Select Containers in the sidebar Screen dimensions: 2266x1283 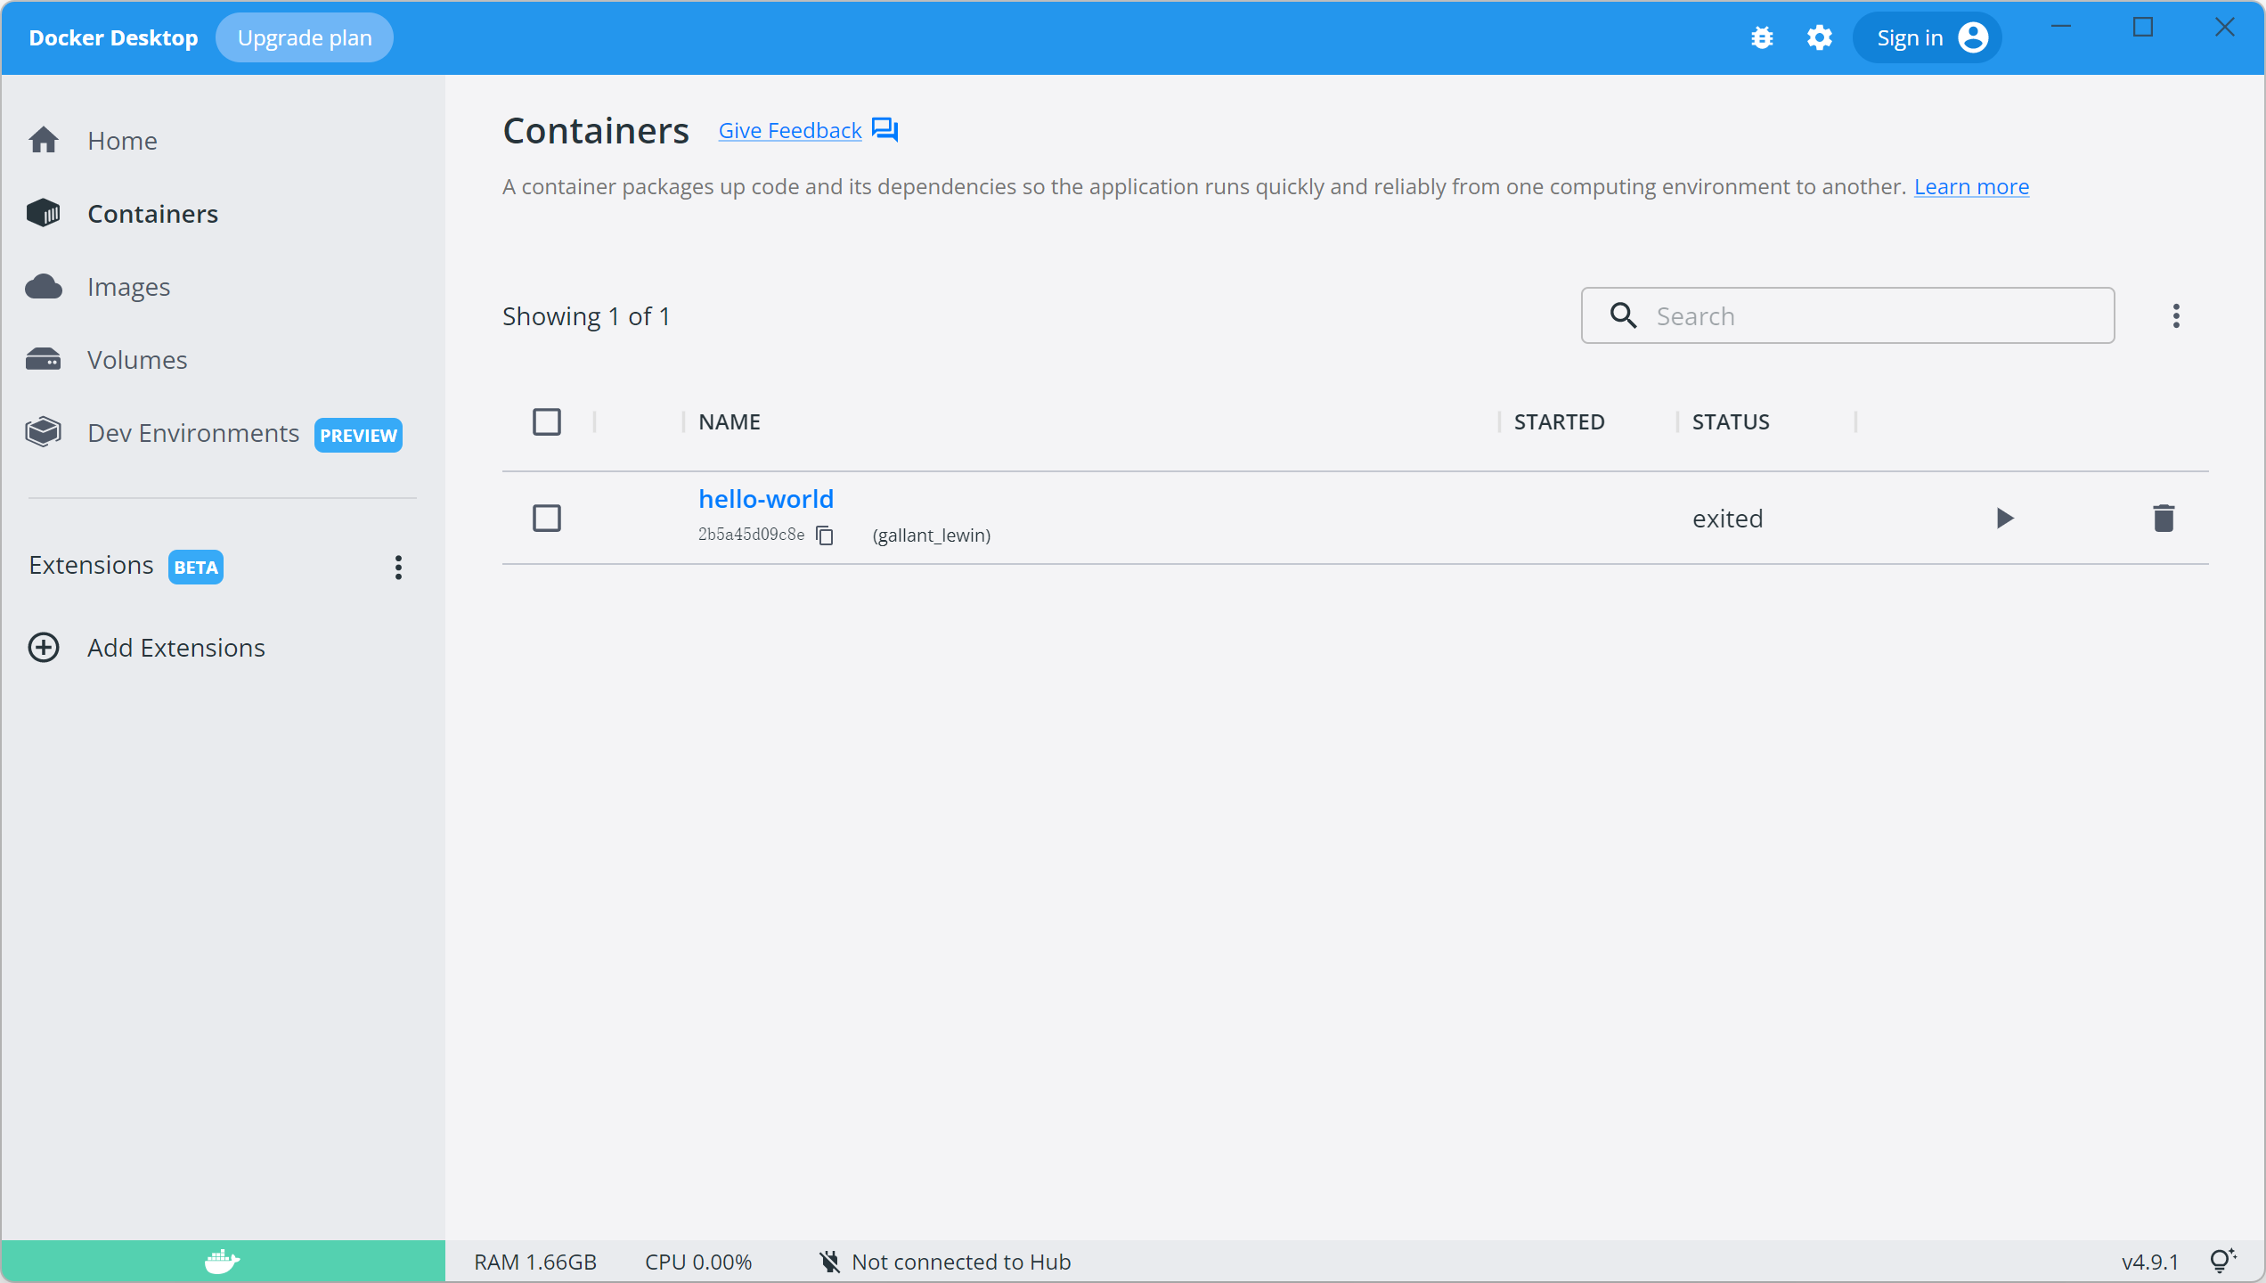click(x=223, y=213)
